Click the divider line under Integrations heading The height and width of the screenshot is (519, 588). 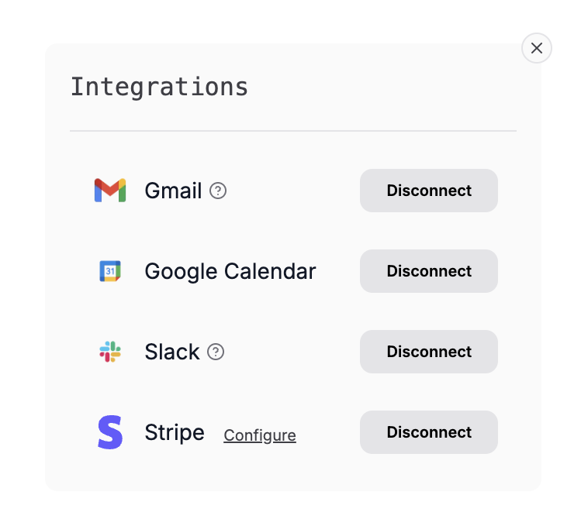pos(292,131)
